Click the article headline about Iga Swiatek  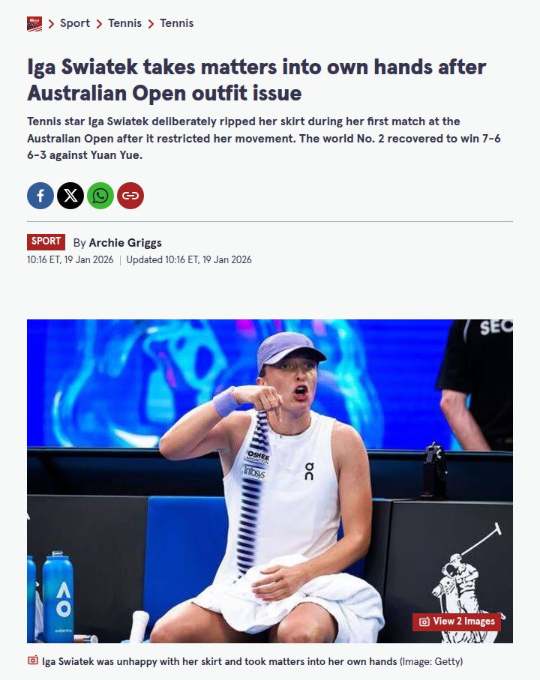(256, 79)
